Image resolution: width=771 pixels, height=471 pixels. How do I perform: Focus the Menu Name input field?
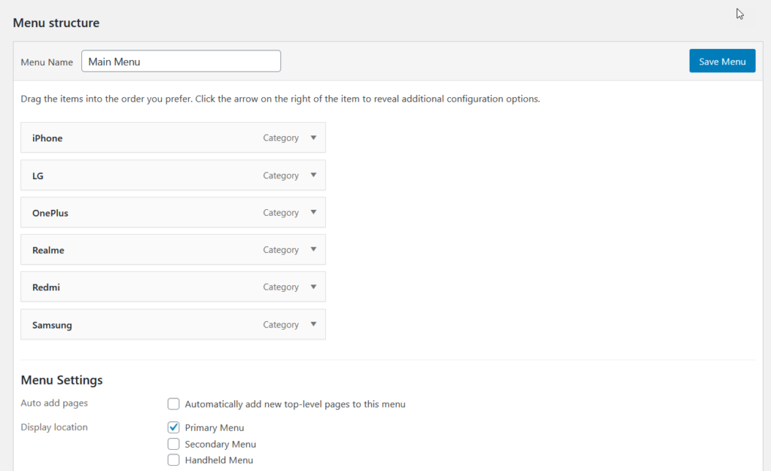(x=181, y=62)
